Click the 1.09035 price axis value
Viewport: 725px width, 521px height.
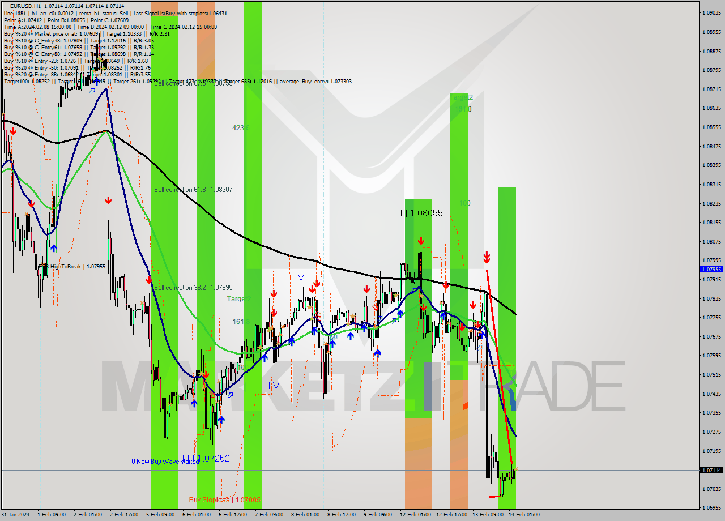tap(711, 12)
